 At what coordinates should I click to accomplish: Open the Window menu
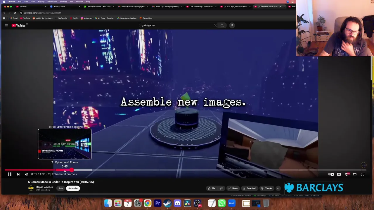point(79,2)
